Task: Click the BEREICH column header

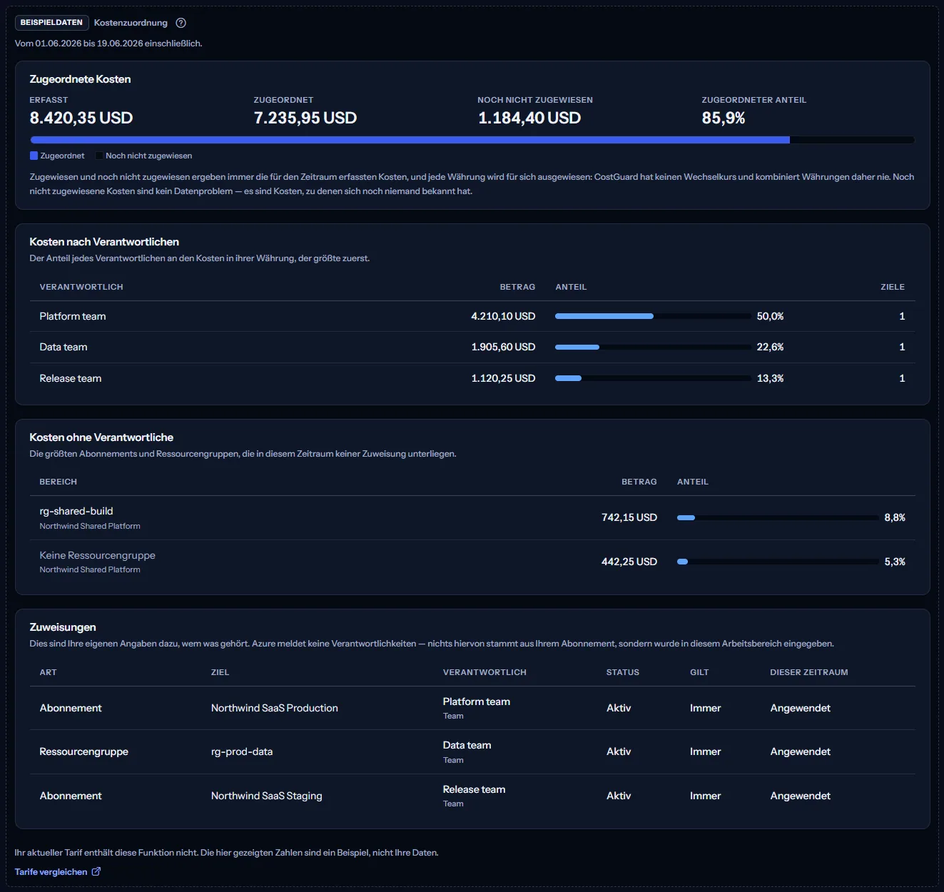Action: (x=59, y=482)
